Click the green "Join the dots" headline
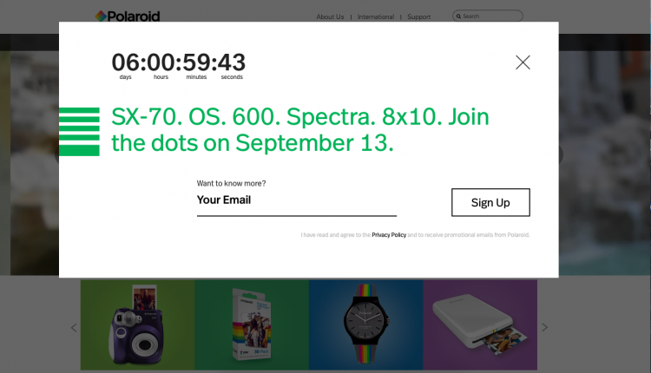Screen dimensions: 651x373 (x=300, y=129)
